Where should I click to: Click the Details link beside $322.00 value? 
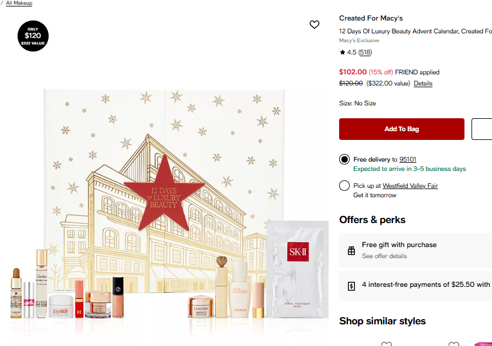click(x=423, y=84)
